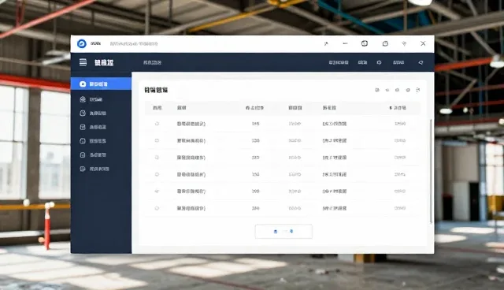Select the circle selector in the fifth table row
The width and height of the screenshot is (504, 290).
[157, 191]
